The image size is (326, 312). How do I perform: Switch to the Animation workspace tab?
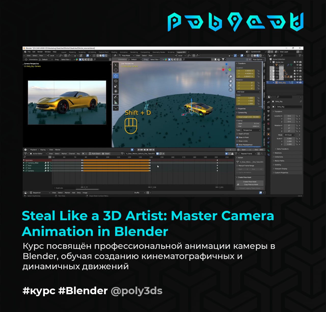[124, 52]
